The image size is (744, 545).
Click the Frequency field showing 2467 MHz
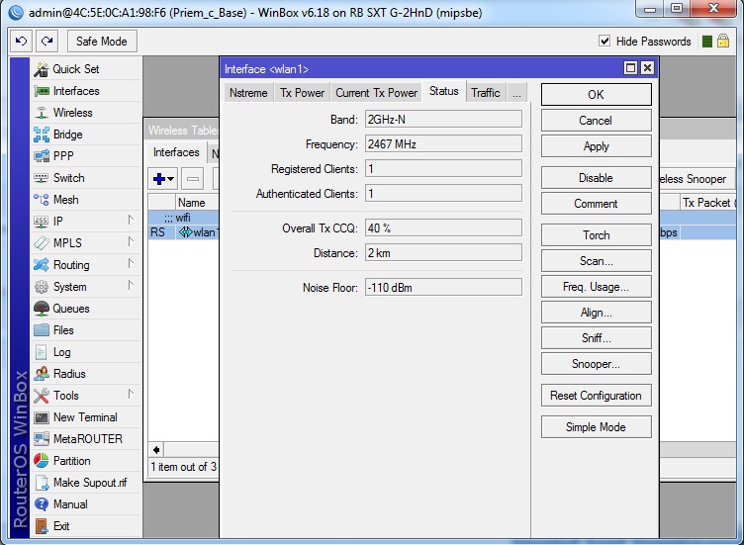tap(443, 144)
